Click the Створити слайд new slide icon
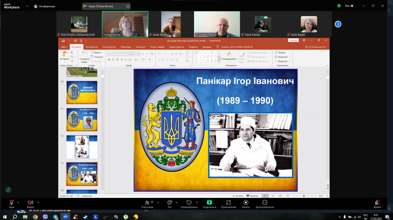The image size is (393, 220). pyautogui.click(x=84, y=54)
